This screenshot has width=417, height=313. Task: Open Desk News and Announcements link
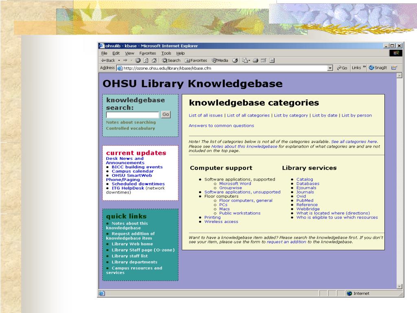(x=125, y=161)
